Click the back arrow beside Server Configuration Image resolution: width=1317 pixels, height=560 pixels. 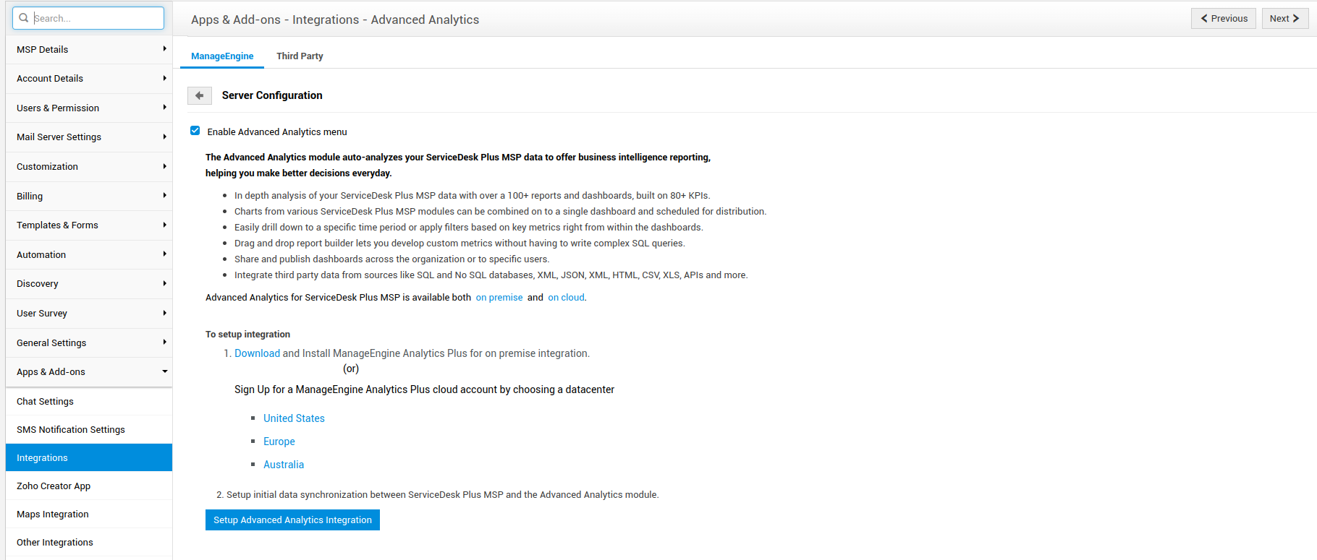(x=199, y=95)
